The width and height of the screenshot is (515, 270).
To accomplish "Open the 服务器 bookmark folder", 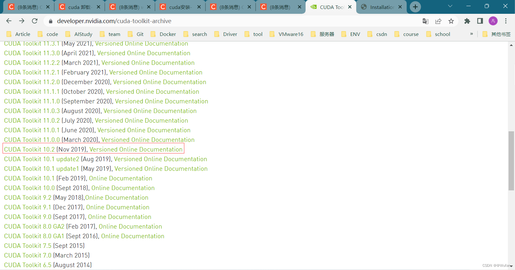I will coord(323,34).
